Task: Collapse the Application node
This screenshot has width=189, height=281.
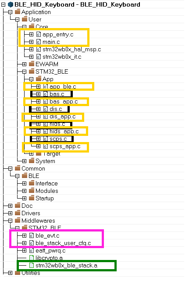Action: click(x=10, y=12)
